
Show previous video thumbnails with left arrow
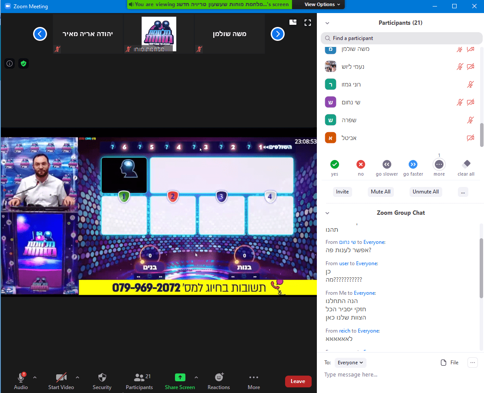[x=40, y=34]
